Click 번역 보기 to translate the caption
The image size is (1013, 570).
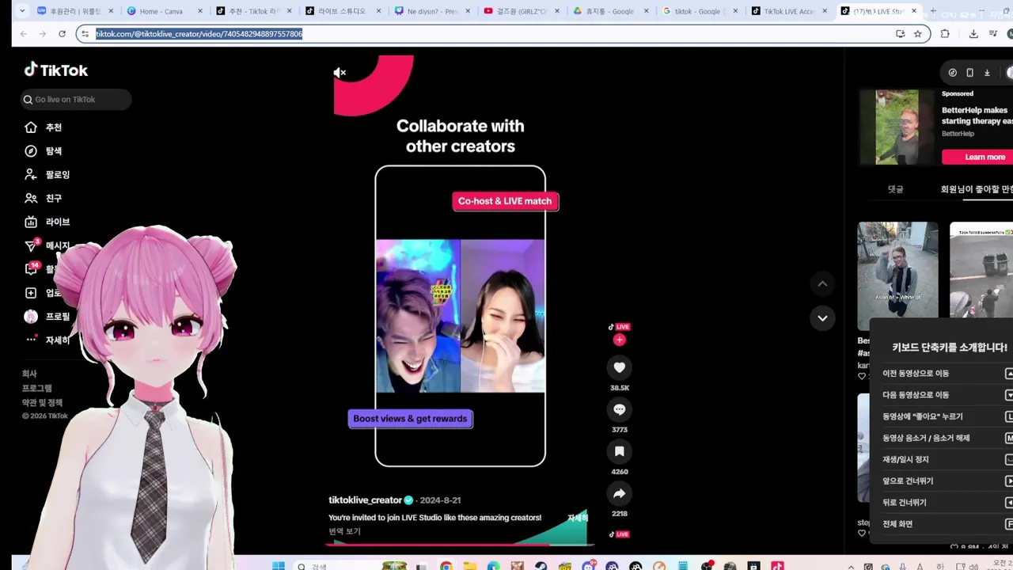click(x=344, y=531)
